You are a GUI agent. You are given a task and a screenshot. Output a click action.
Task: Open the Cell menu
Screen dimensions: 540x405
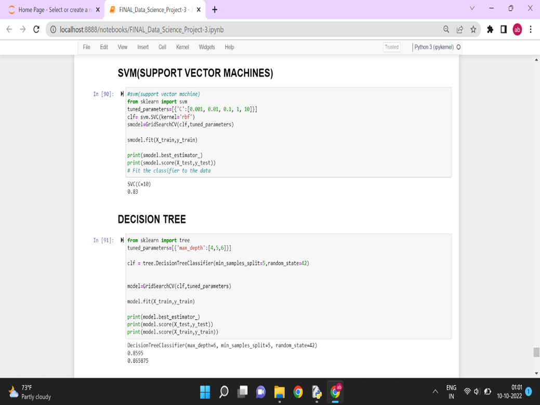[162, 47]
